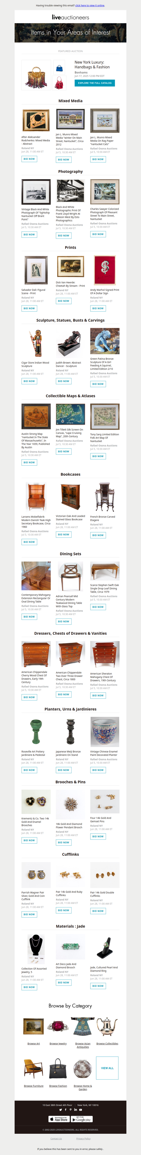
Task: Bid now on the Roseville Art Pottery jardiniere
Action: (x=29, y=770)
